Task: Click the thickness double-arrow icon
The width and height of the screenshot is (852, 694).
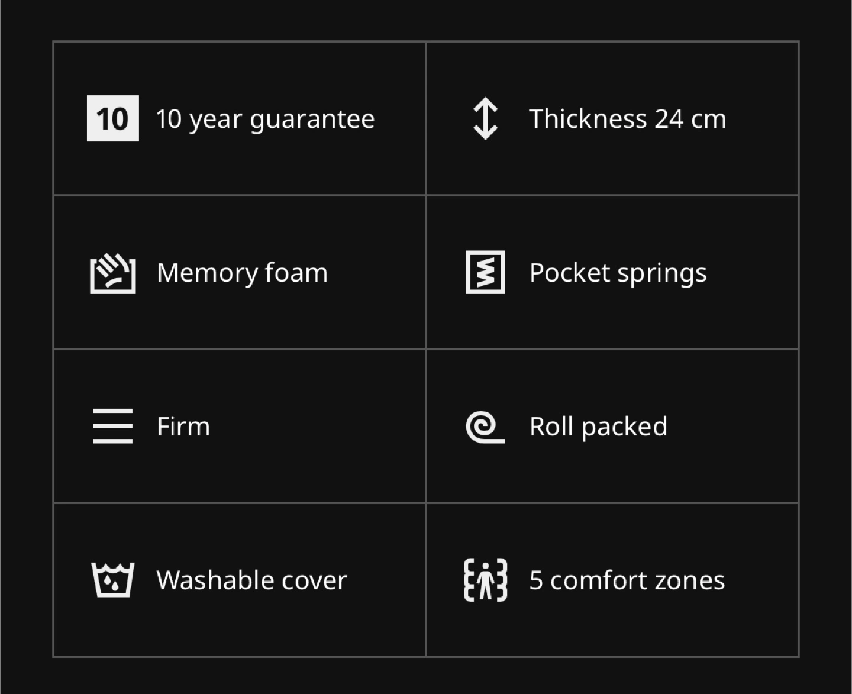Action: [x=486, y=118]
